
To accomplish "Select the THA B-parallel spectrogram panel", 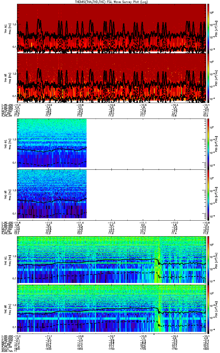I will pyautogui.click(x=111, y=77).
